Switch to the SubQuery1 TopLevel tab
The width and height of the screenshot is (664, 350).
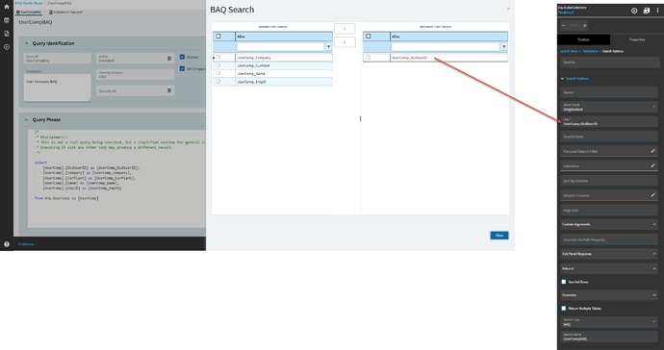[x=65, y=12]
